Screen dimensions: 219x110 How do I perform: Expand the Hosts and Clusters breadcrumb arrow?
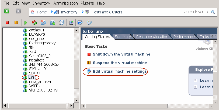coord(82,12)
